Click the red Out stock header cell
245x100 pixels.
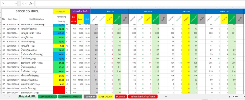[74, 19]
